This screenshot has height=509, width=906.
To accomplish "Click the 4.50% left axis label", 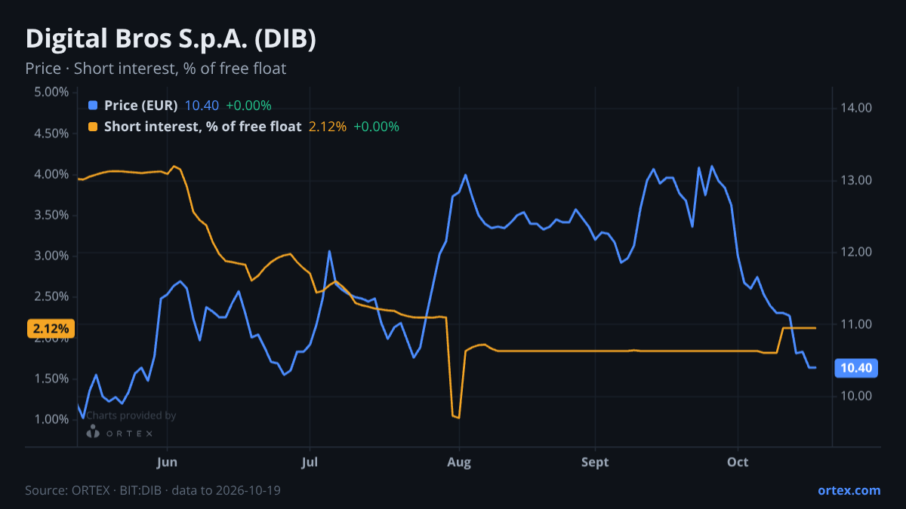I will [51, 133].
